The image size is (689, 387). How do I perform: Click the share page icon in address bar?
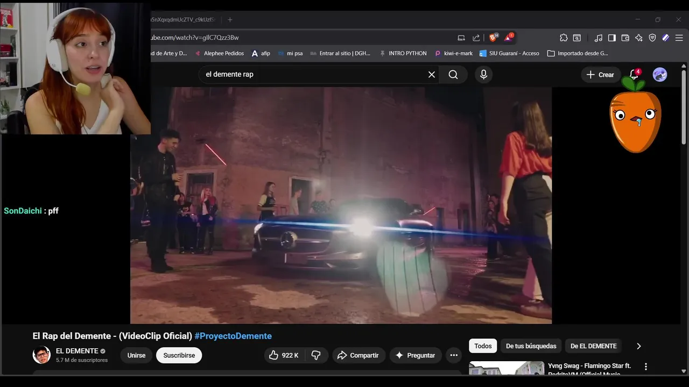point(476,38)
